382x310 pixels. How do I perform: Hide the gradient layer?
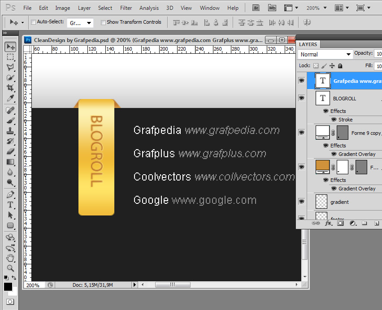302,202
